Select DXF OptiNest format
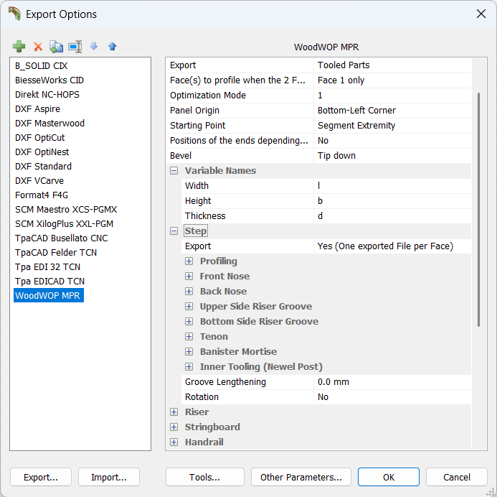Screen dimensions: 497x497 point(42,152)
